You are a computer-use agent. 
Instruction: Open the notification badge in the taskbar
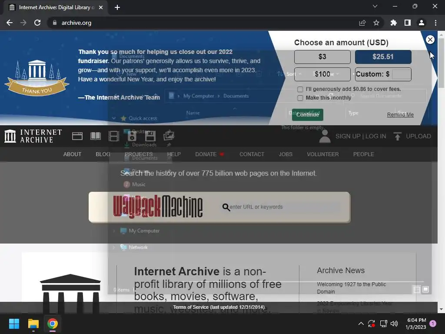coord(433,323)
